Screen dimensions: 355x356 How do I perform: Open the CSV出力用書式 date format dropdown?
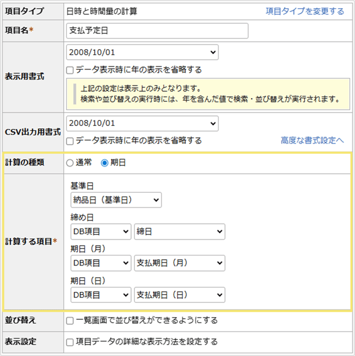(142, 123)
